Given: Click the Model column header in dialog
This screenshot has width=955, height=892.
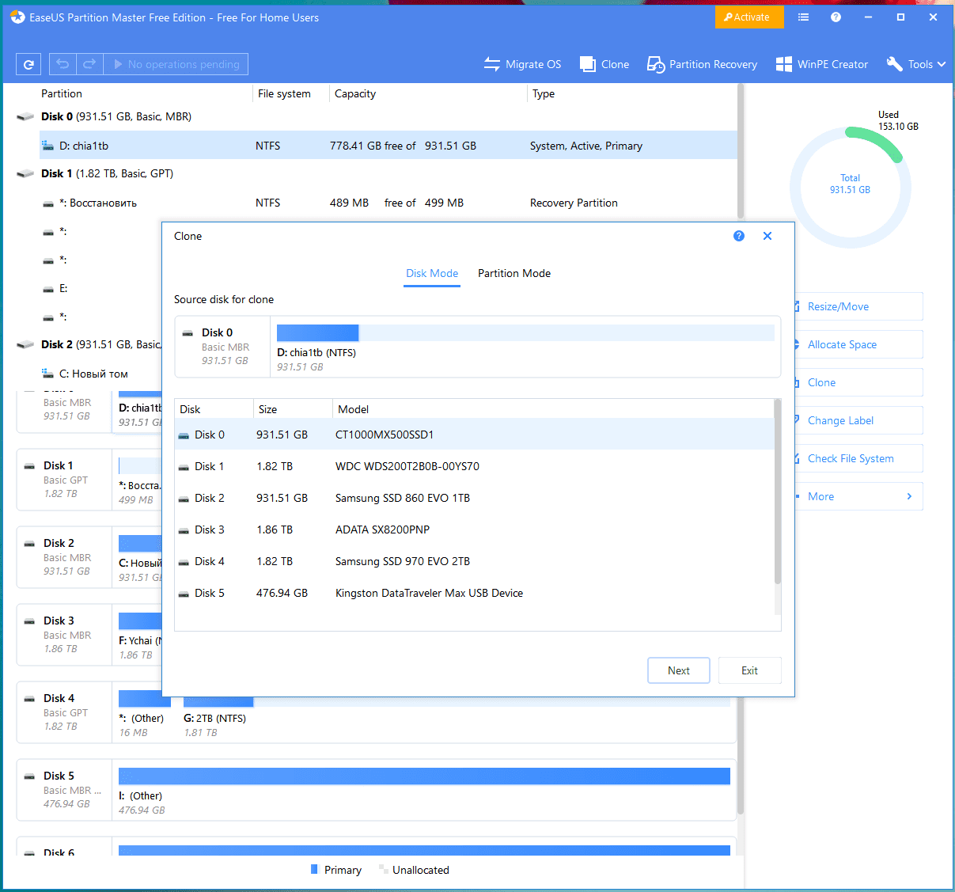Looking at the screenshot, I should point(552,409).
